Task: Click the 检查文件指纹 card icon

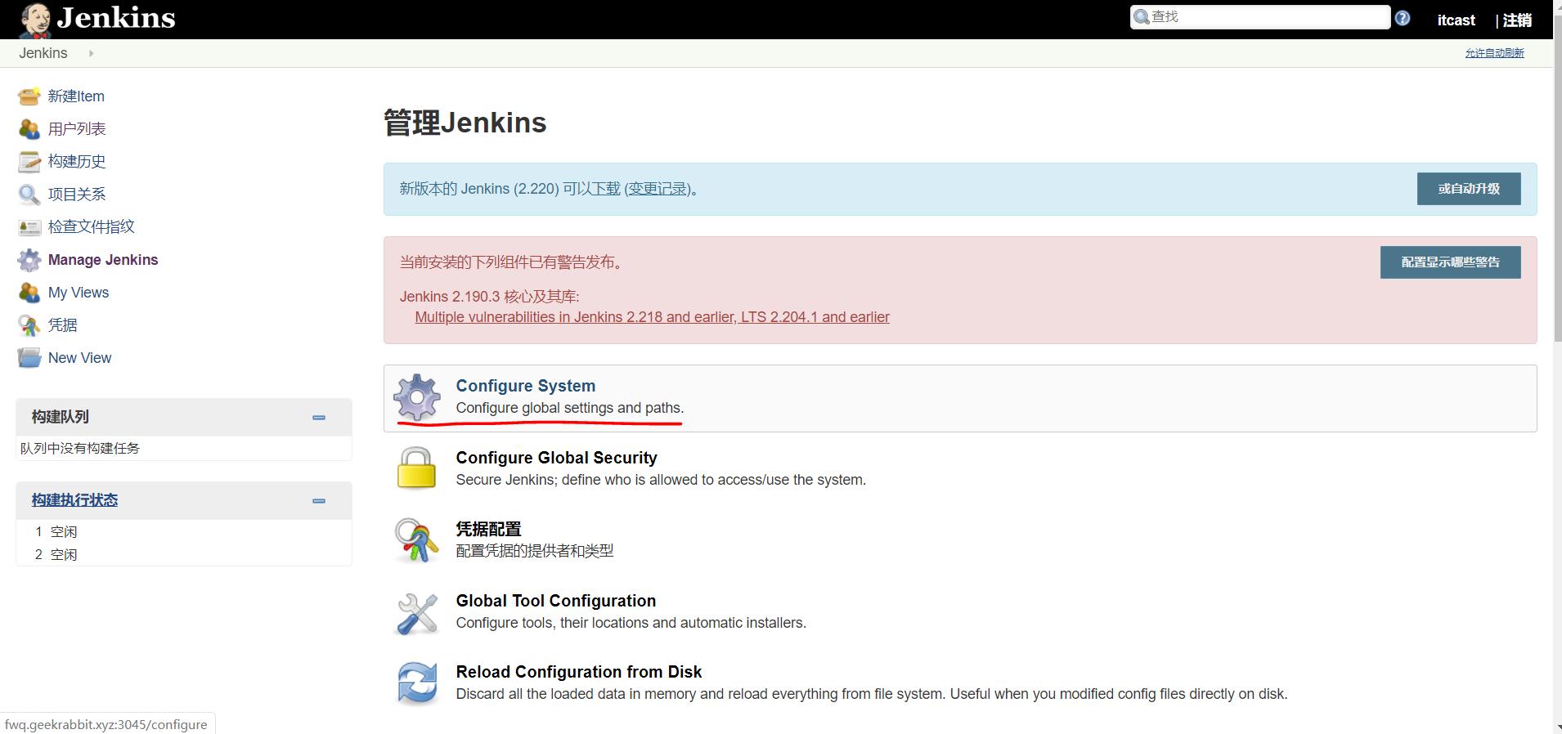Action: [29, 227]
